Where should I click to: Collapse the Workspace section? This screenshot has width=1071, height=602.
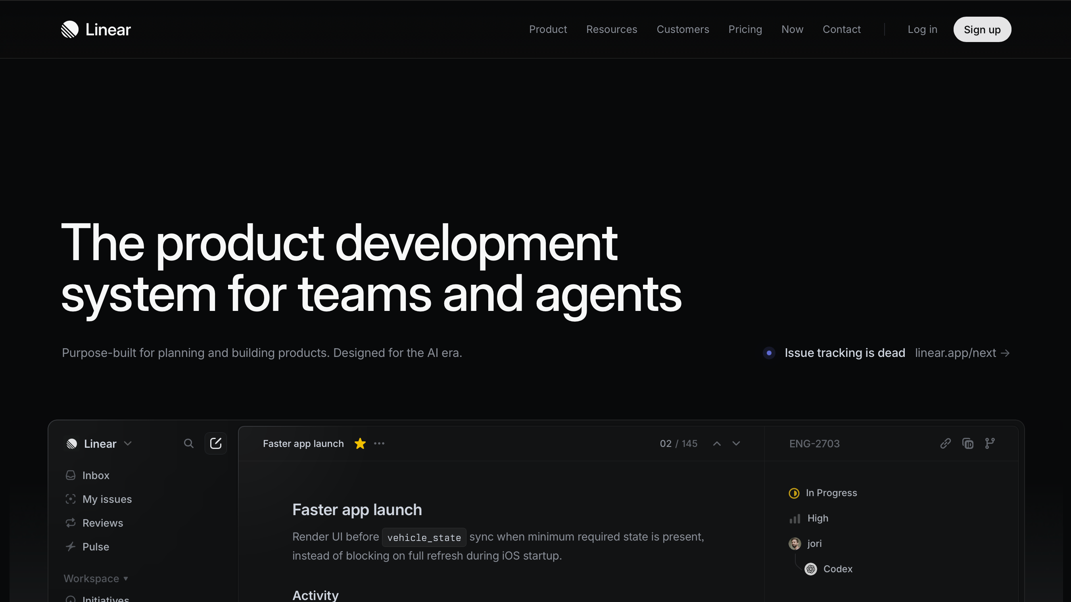[x=126, y=578]
